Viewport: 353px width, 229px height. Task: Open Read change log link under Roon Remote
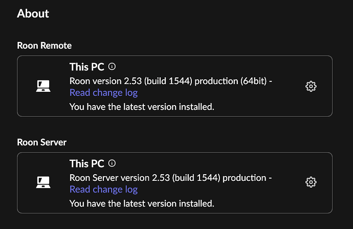pyautogui.click(x=103, y=93)
